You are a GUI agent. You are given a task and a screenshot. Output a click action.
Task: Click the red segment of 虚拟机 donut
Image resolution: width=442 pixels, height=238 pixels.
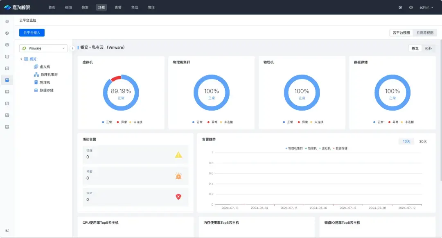click(x=116, y=78)
